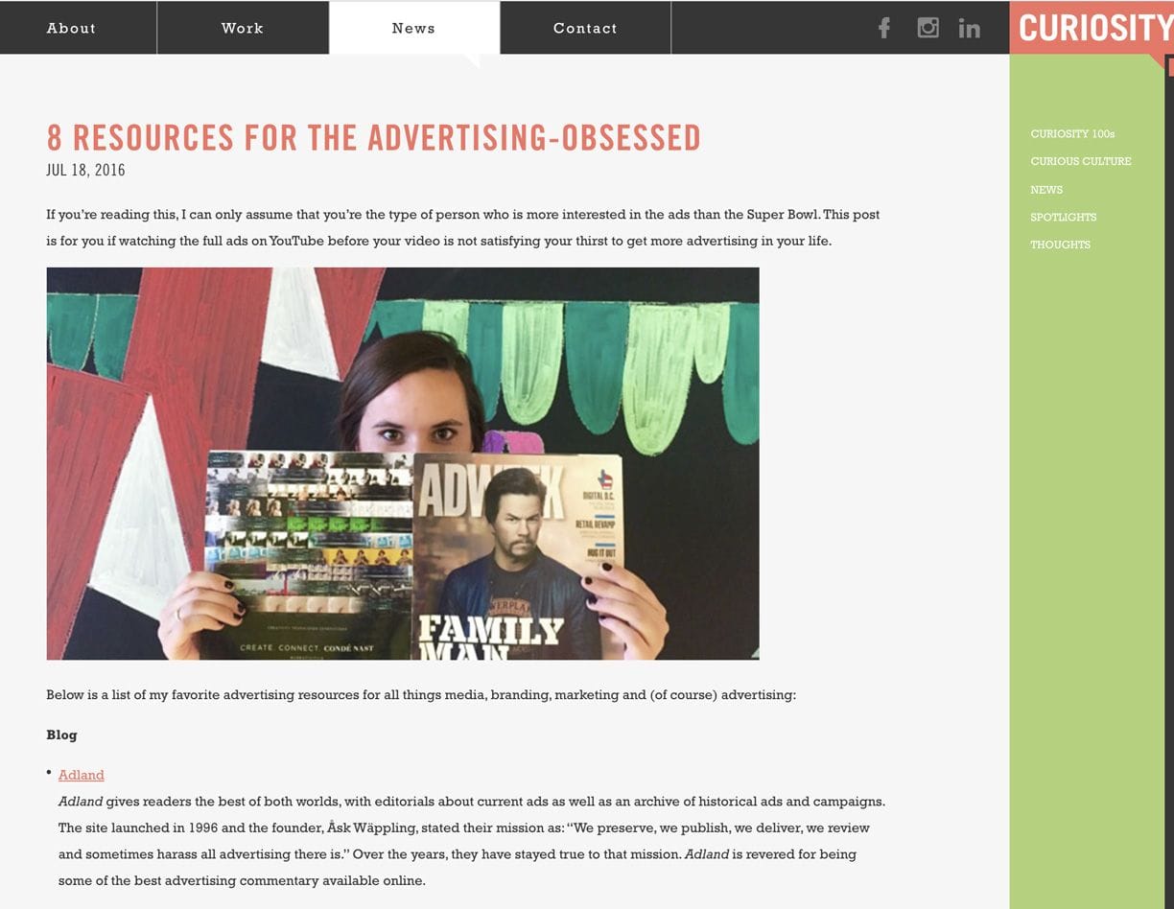Click the Curiosity logo banner
Viewport: 1174px width, 909px height.
1092,28
